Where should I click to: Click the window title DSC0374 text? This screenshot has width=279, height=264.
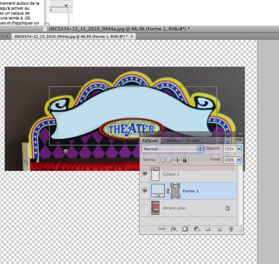(x=119, y=29)
